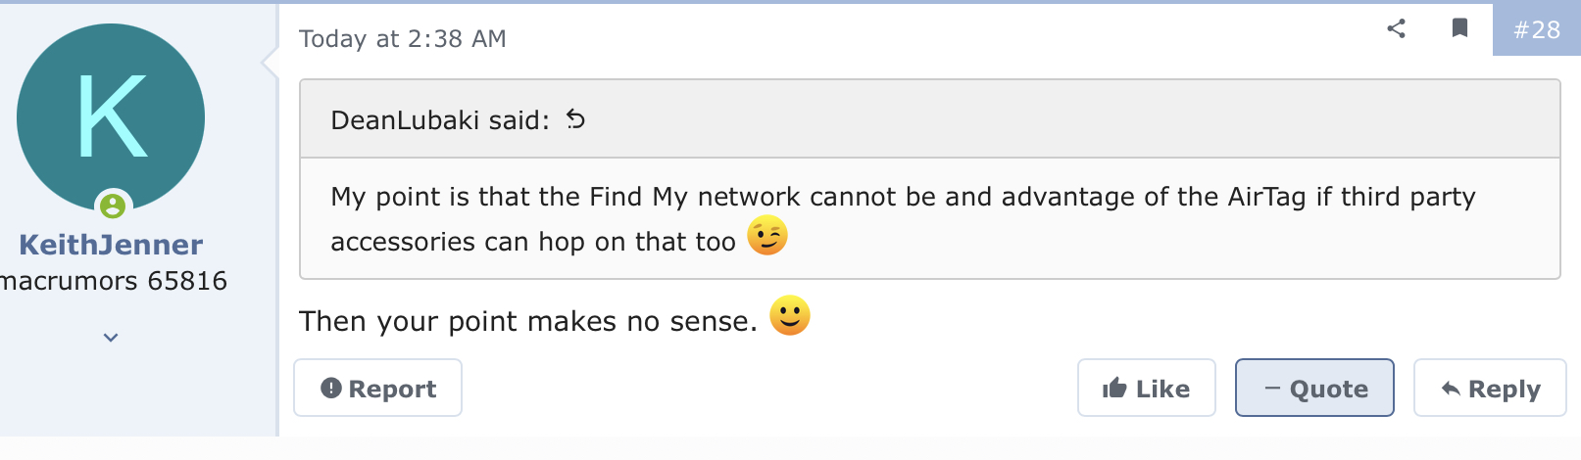Expand user details chevron below macrumors 65816
This screenshot has width=1581, height=460.
(111, 338)
